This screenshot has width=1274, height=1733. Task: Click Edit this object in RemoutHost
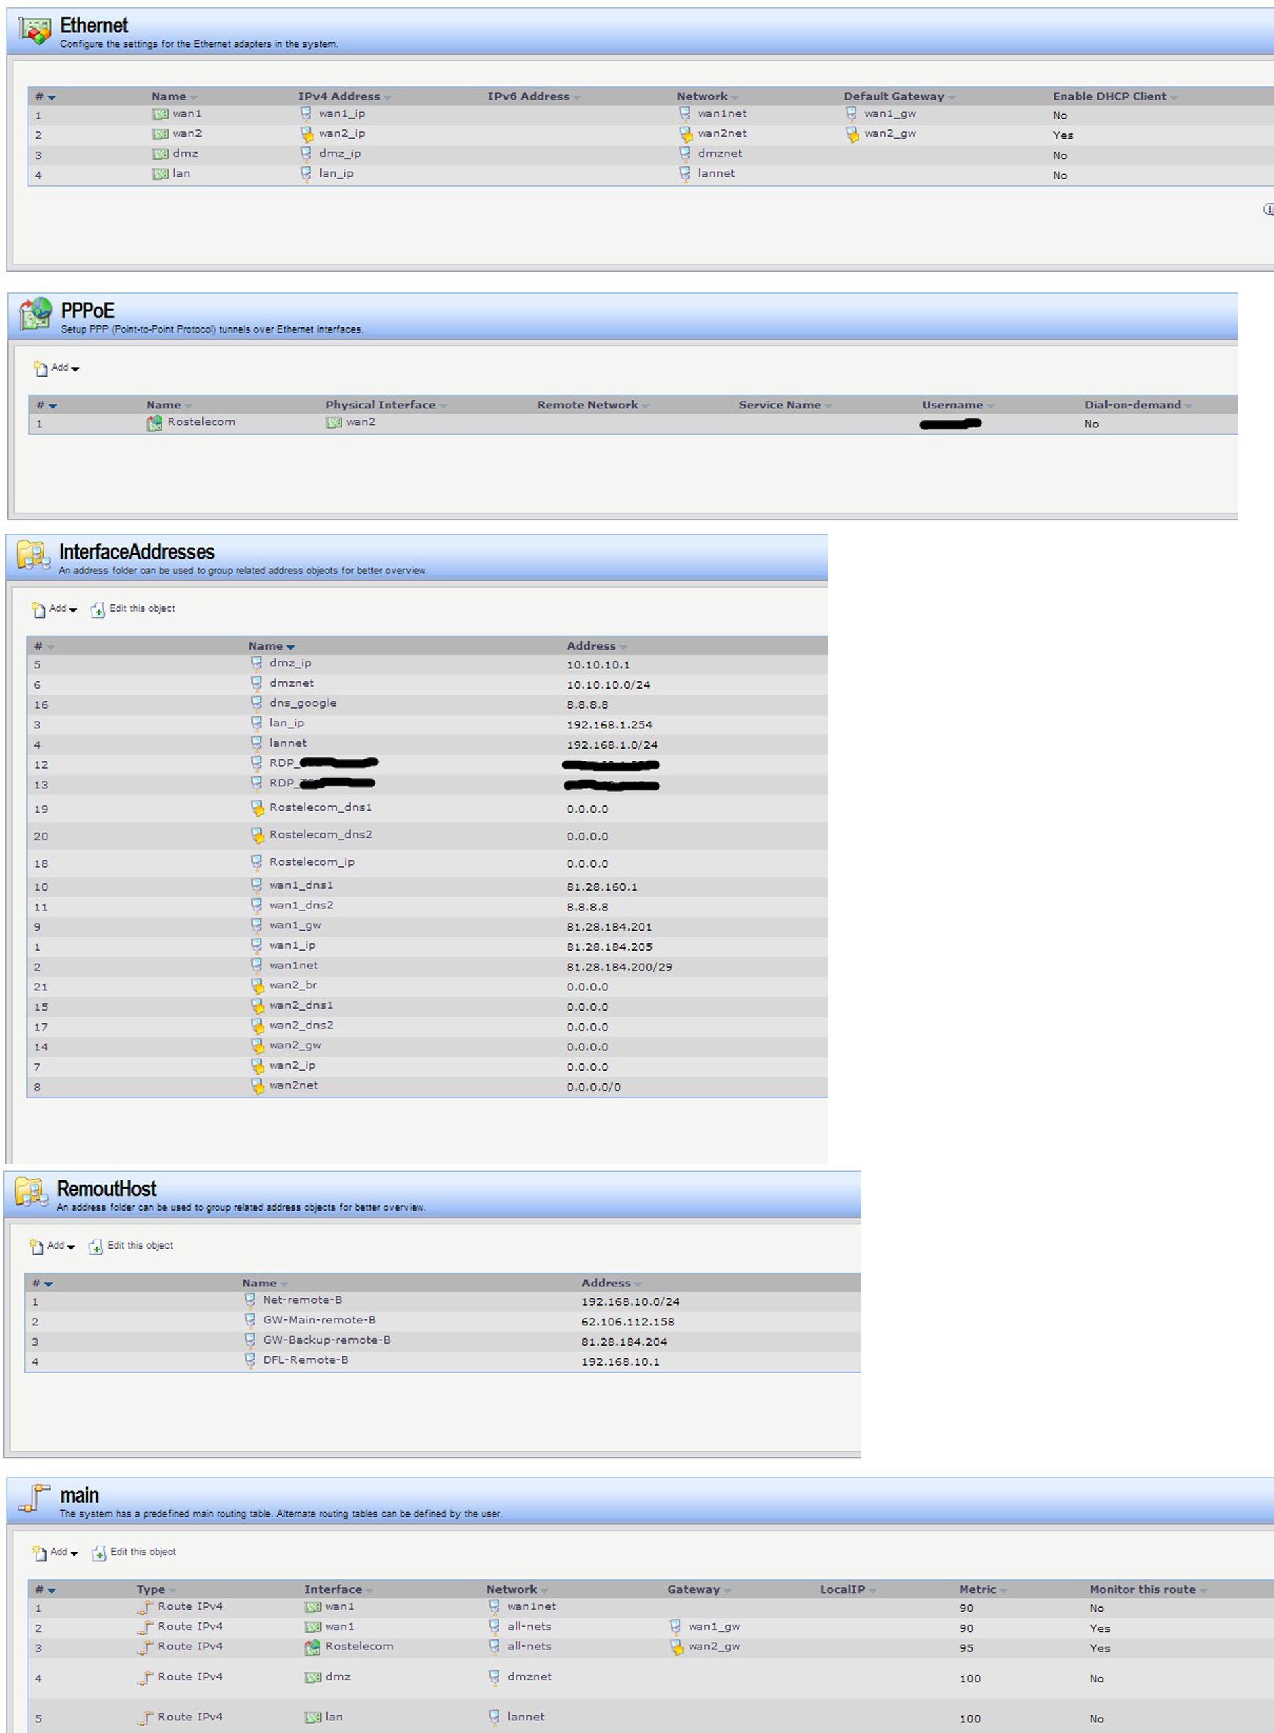tap(131, 1247)
